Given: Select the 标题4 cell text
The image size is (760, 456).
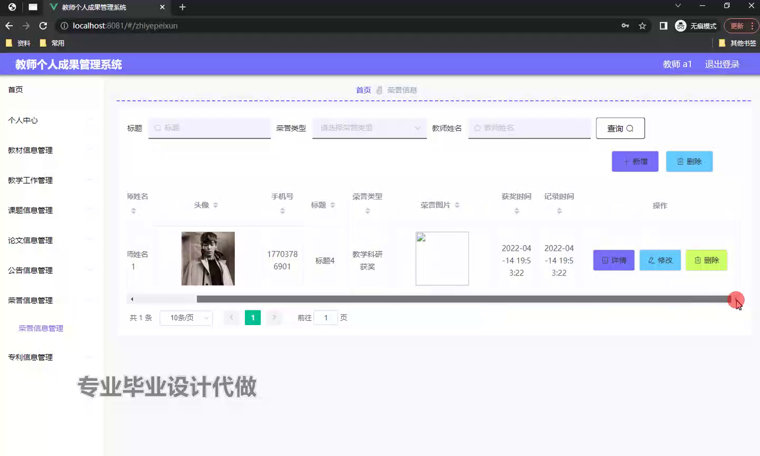Looking at the screenshot, I should (325, 261).
